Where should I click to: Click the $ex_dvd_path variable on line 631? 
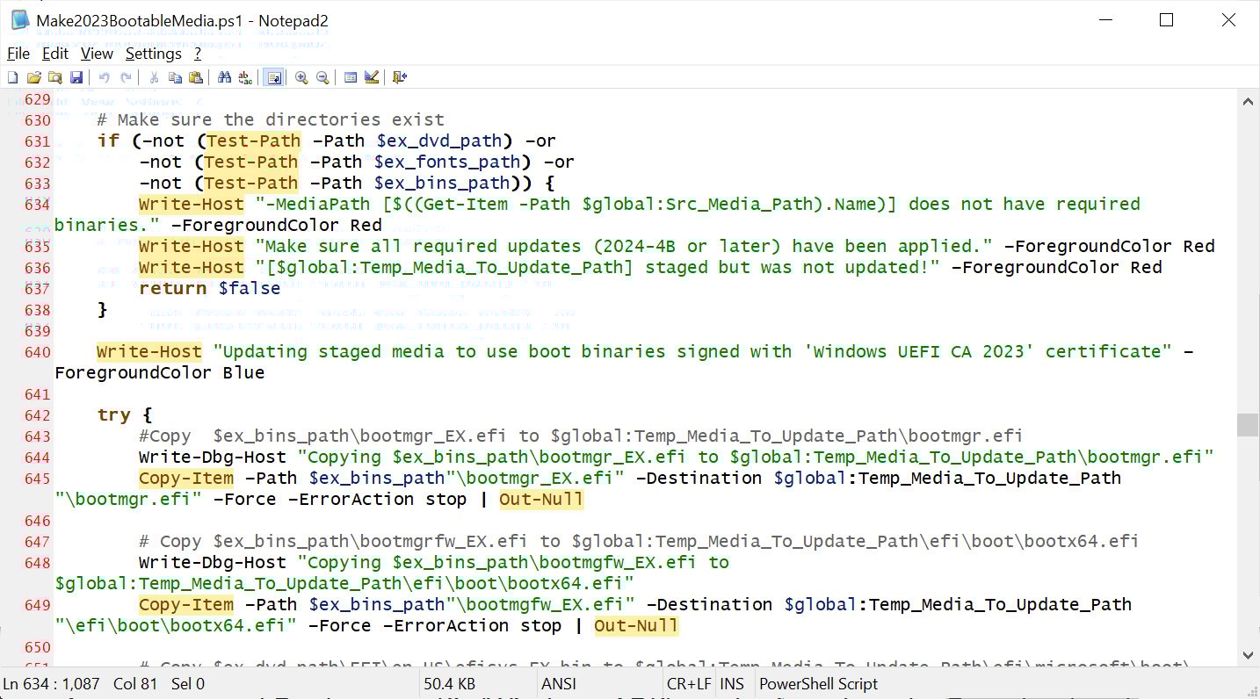point(438,141)
